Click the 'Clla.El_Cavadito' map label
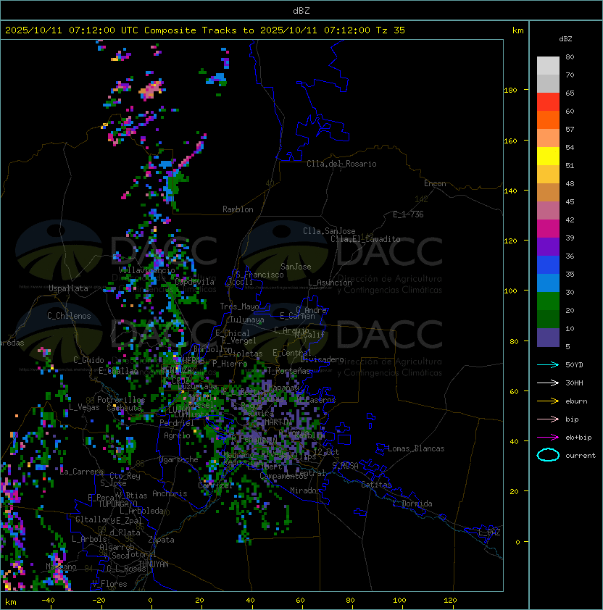 (x=365, y=239)
